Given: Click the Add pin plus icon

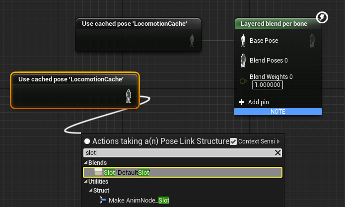Looking at the screenshot, I should click(241, 102).
